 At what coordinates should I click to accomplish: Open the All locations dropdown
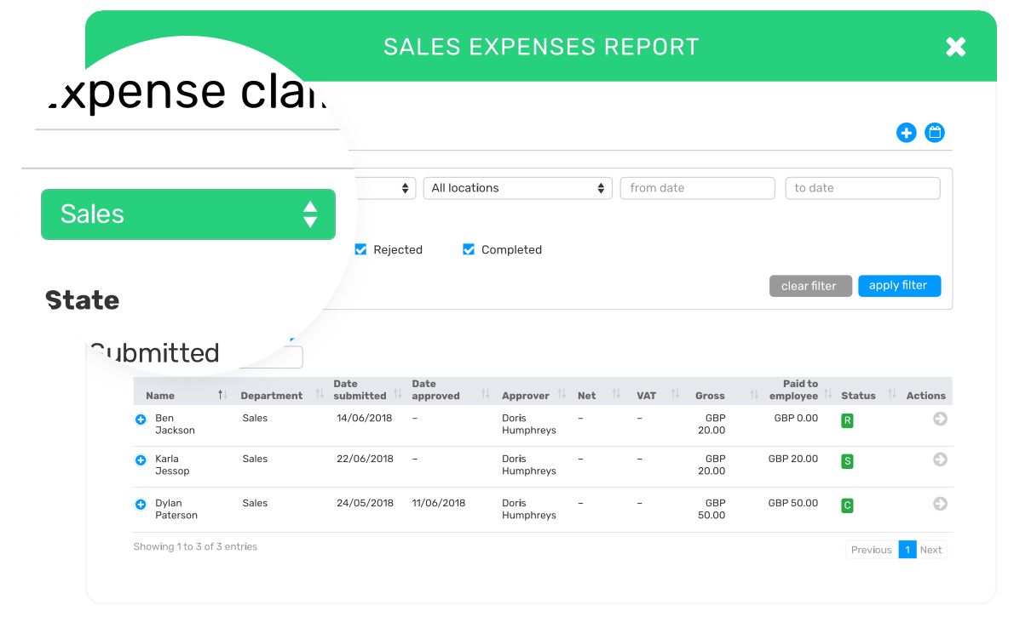(517, 188)
